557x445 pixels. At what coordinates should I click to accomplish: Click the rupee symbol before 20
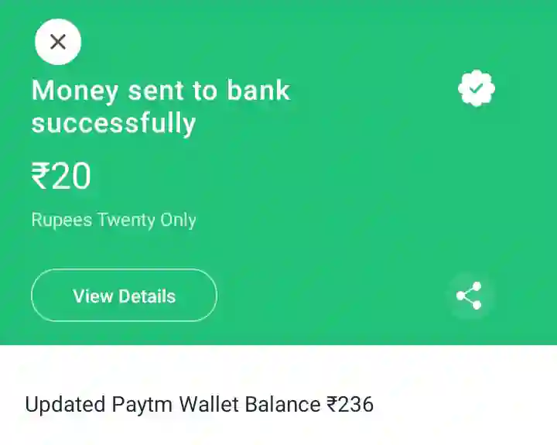tap(40, 176)
